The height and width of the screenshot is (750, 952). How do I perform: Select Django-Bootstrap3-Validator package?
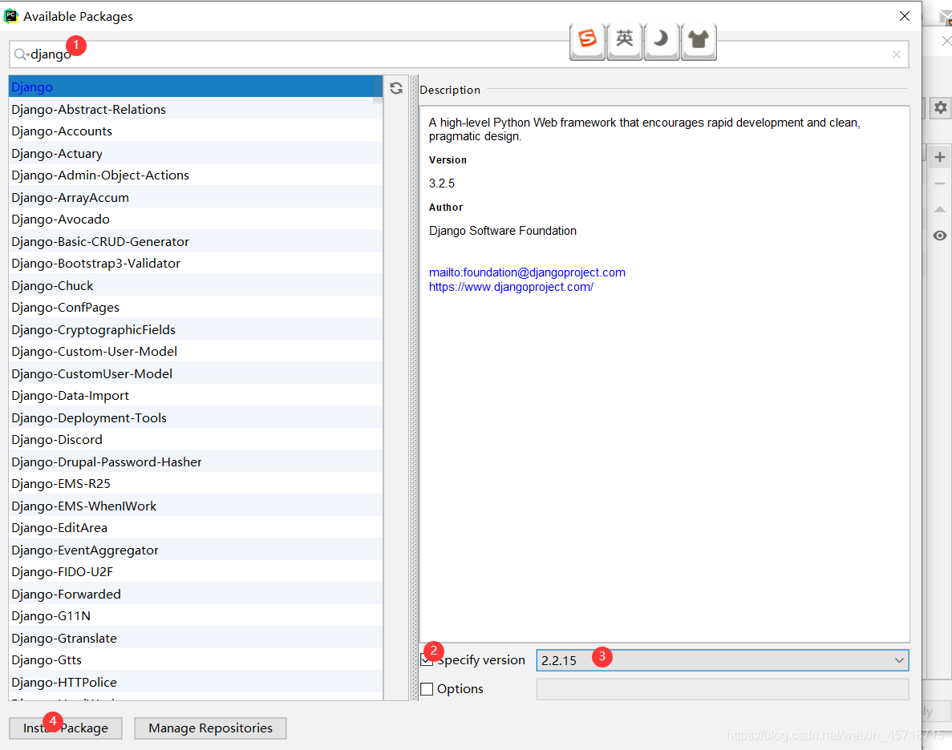click(196, 264)
